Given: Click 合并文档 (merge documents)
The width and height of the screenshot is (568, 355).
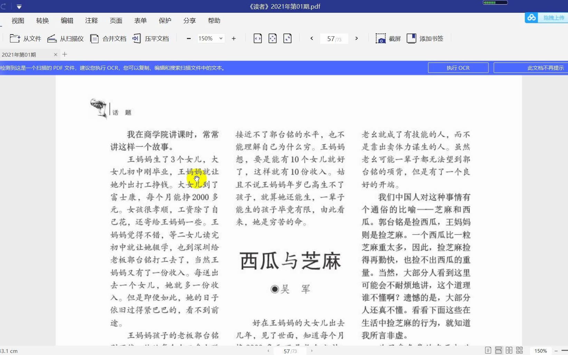Looking at the screenshot, I should pos(108,38).
